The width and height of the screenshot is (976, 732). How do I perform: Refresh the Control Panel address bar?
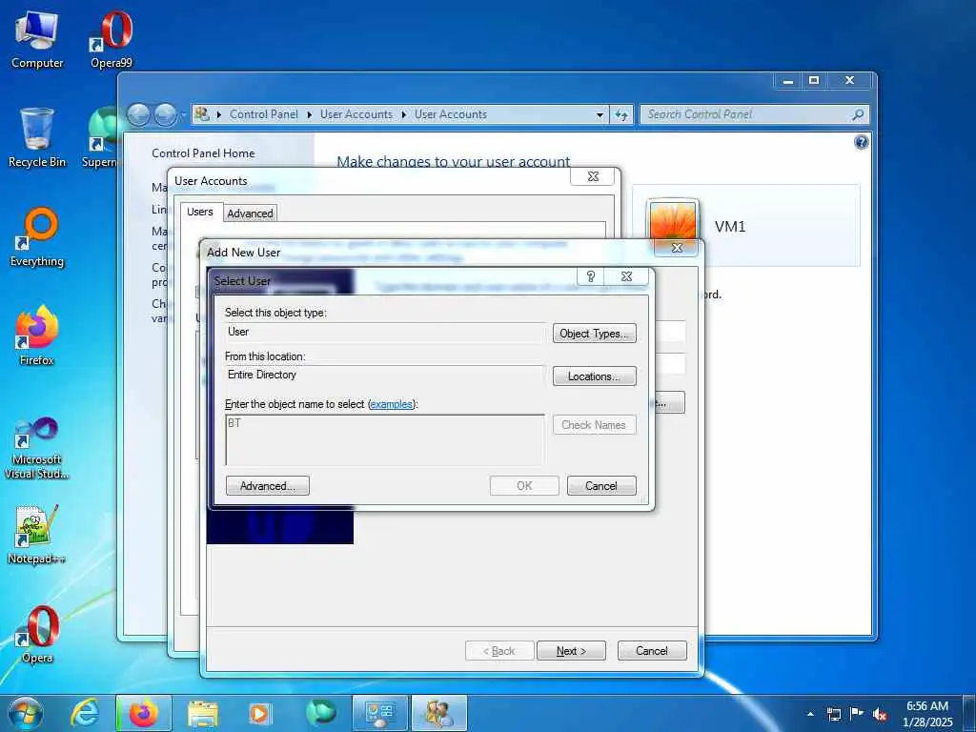[x=621, y=114]
